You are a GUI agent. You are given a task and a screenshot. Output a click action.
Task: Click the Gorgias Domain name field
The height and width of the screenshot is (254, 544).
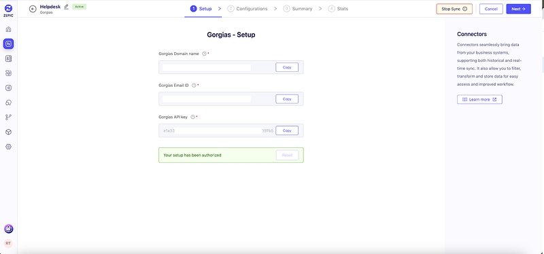(x=231, y=67)
